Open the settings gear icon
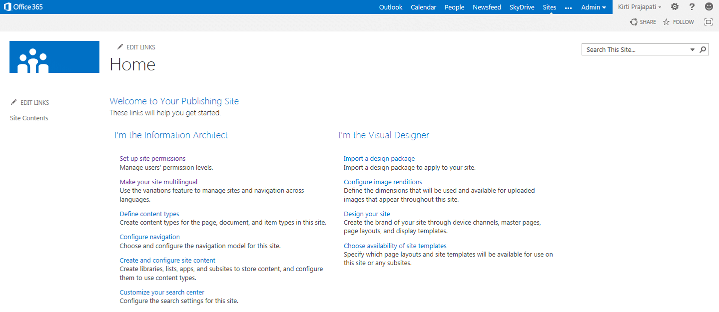Image resolution: width=719 pixels, height=312 pixels. tap(675, 7)
